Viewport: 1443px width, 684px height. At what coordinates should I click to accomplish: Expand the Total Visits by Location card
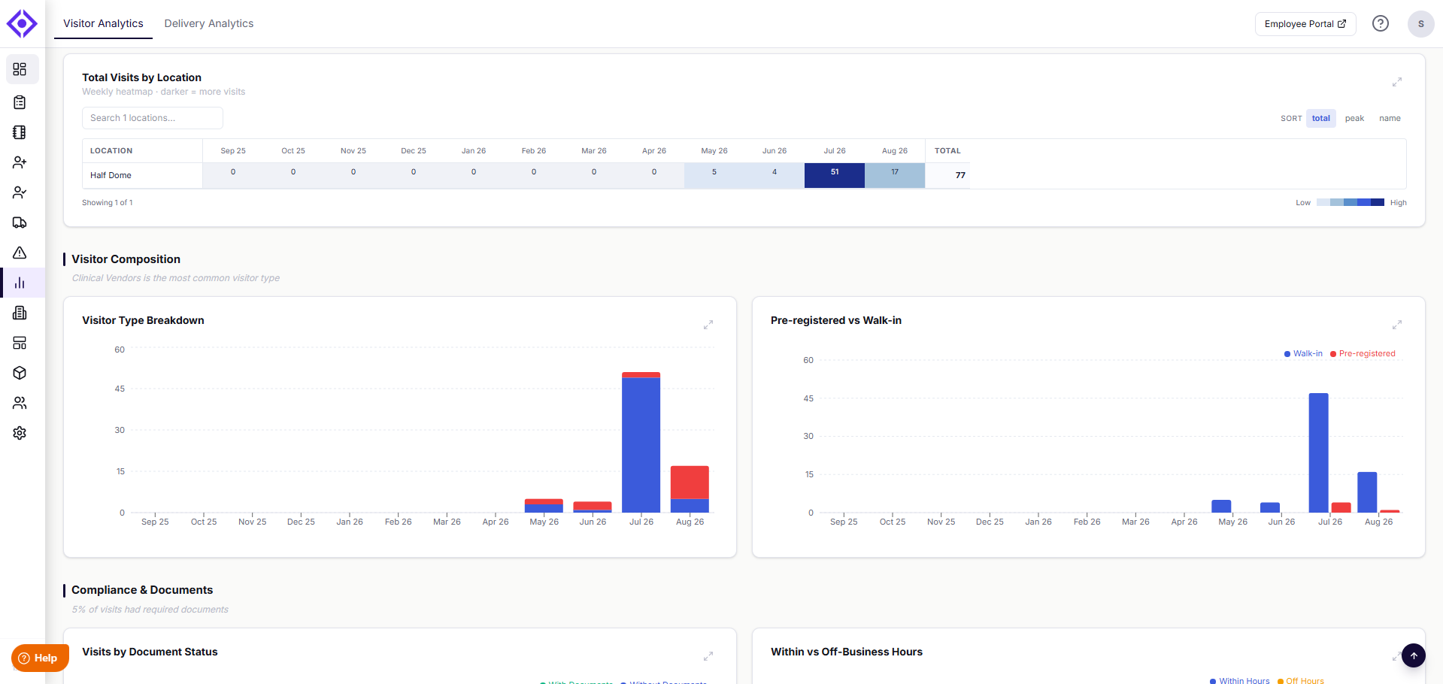[1397, 82]
